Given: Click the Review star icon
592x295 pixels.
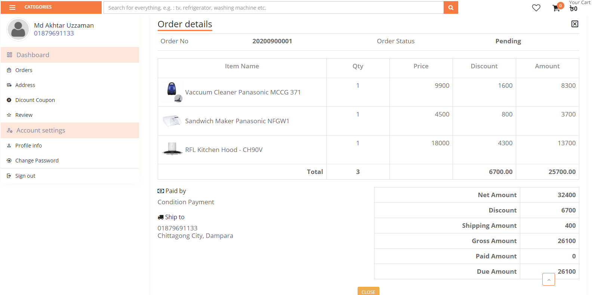Looking at the screenshot, I should click(9, 115).
